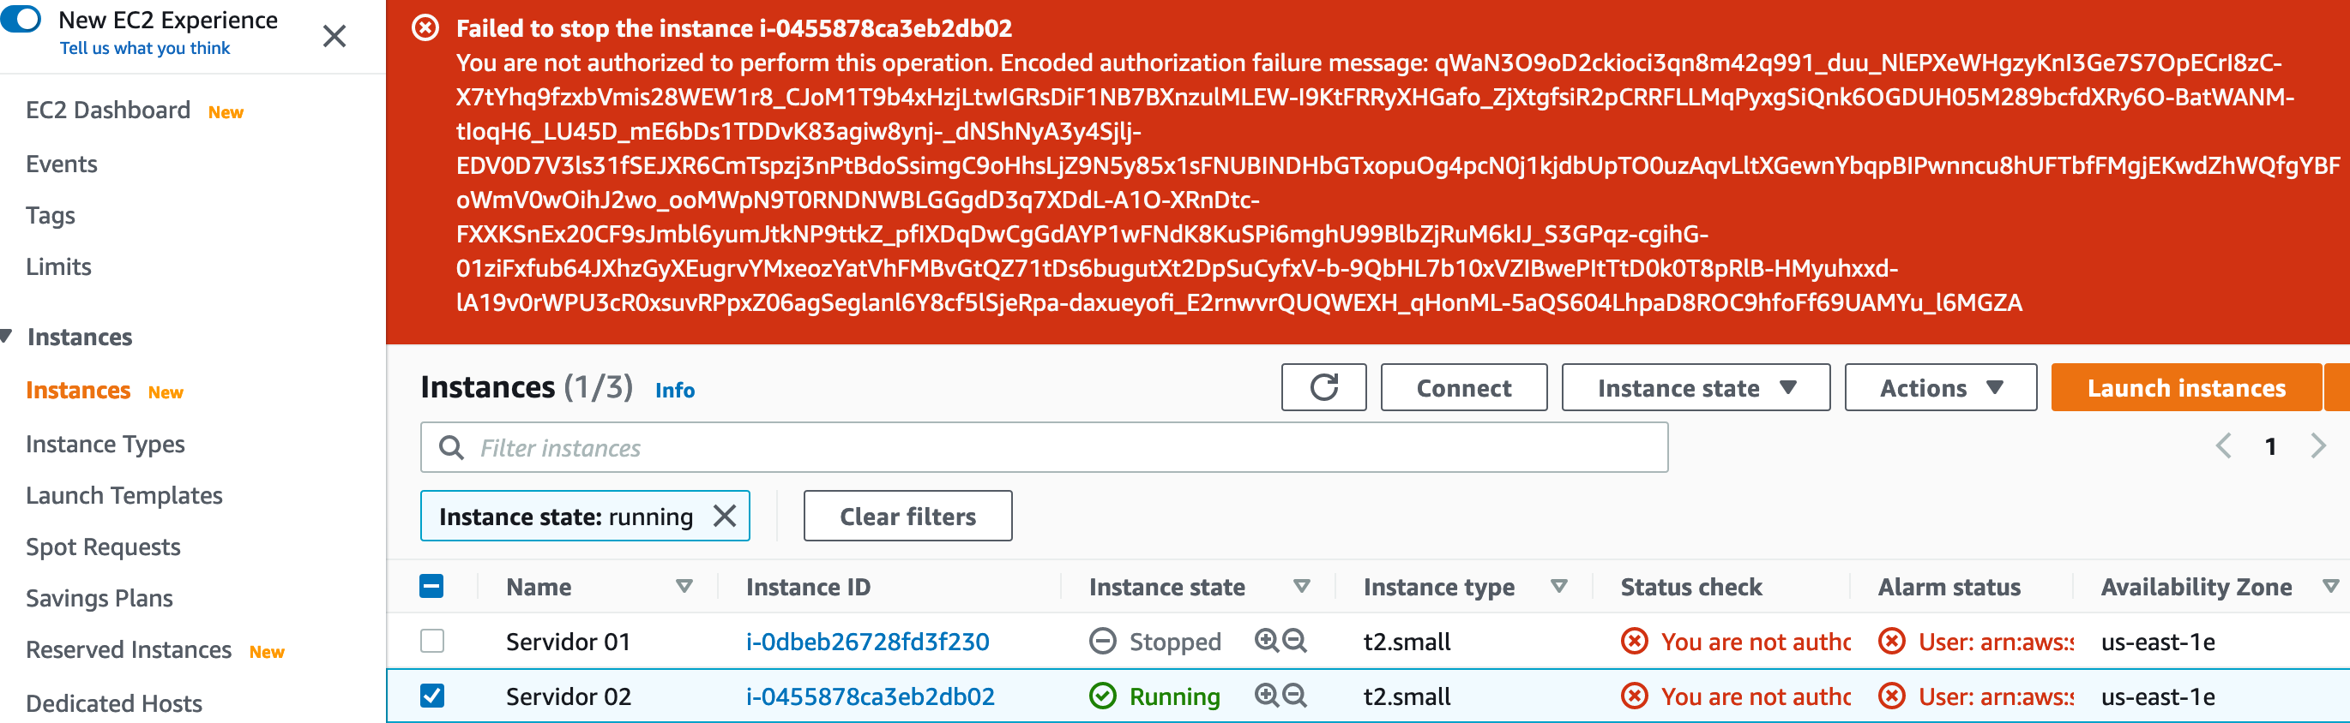Click t2.small type for Servidor 01

[1407, 642]
